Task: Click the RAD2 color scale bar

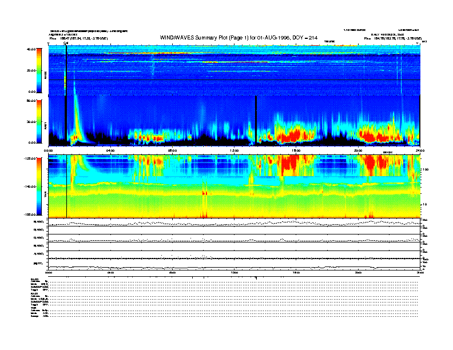Action: (x=39, y=70)
